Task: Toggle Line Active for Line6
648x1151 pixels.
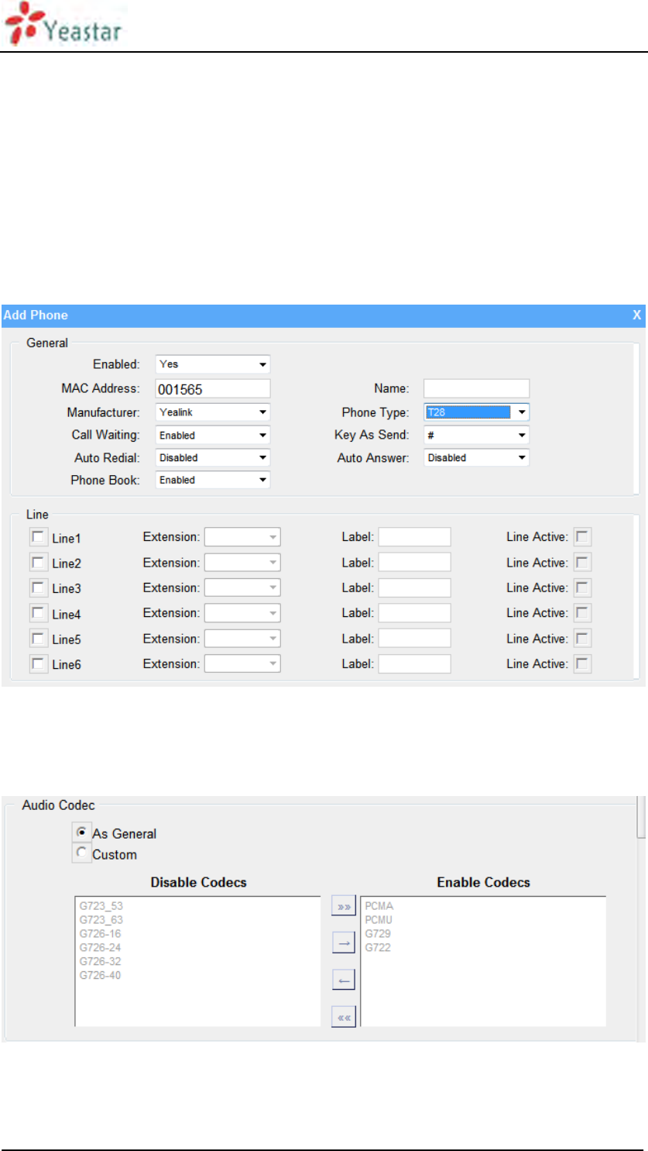Action: [581, 663]
